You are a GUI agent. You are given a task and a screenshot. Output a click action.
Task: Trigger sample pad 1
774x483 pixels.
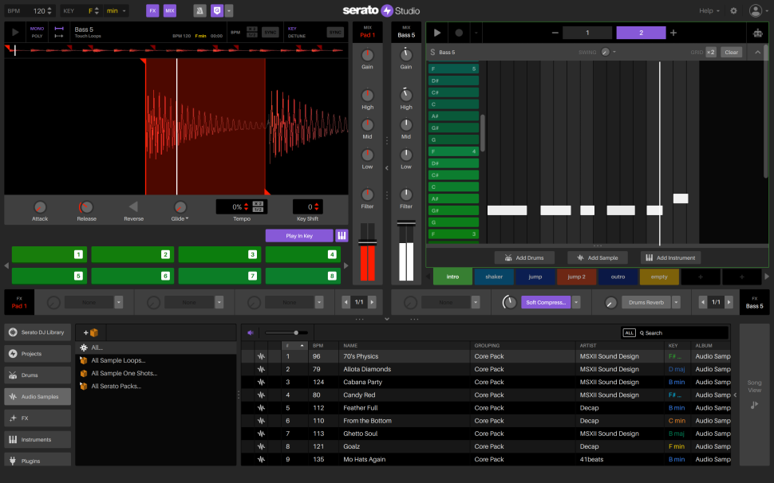[49, 254]
